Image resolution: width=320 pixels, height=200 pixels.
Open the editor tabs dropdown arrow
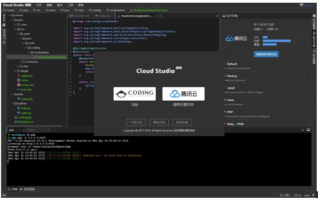(x=217, y=16)
